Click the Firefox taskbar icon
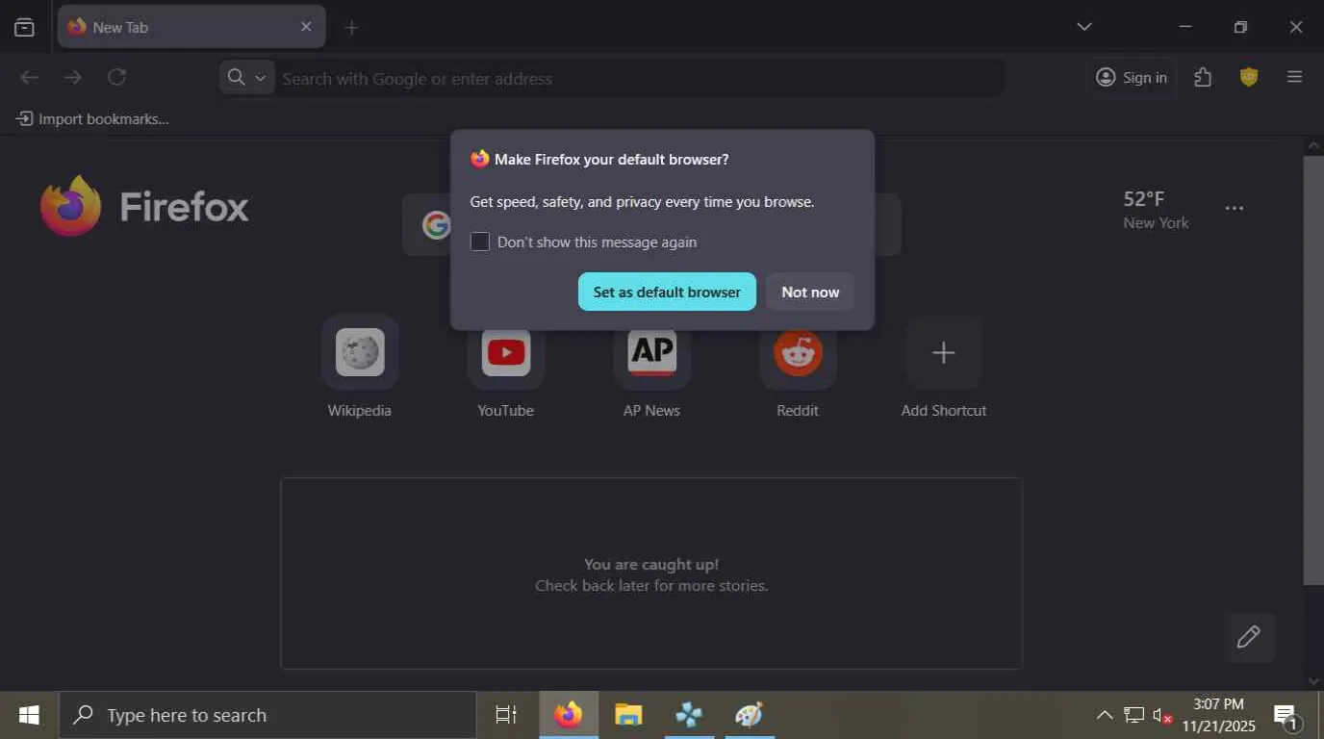This screenshot has height=739, width=1324. pyautogui.click(x=569, y=715)
